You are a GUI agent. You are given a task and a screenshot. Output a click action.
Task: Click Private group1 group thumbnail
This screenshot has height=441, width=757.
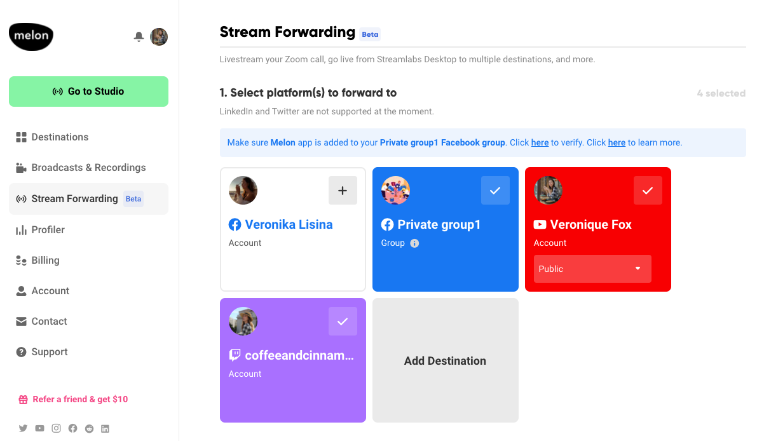click(395, 191)
